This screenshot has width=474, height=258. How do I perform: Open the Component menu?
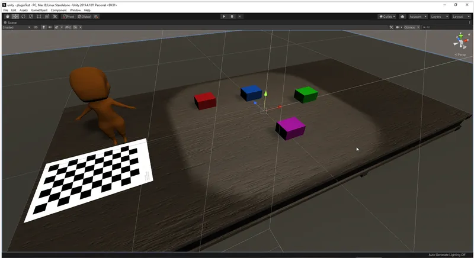(59, 10)
